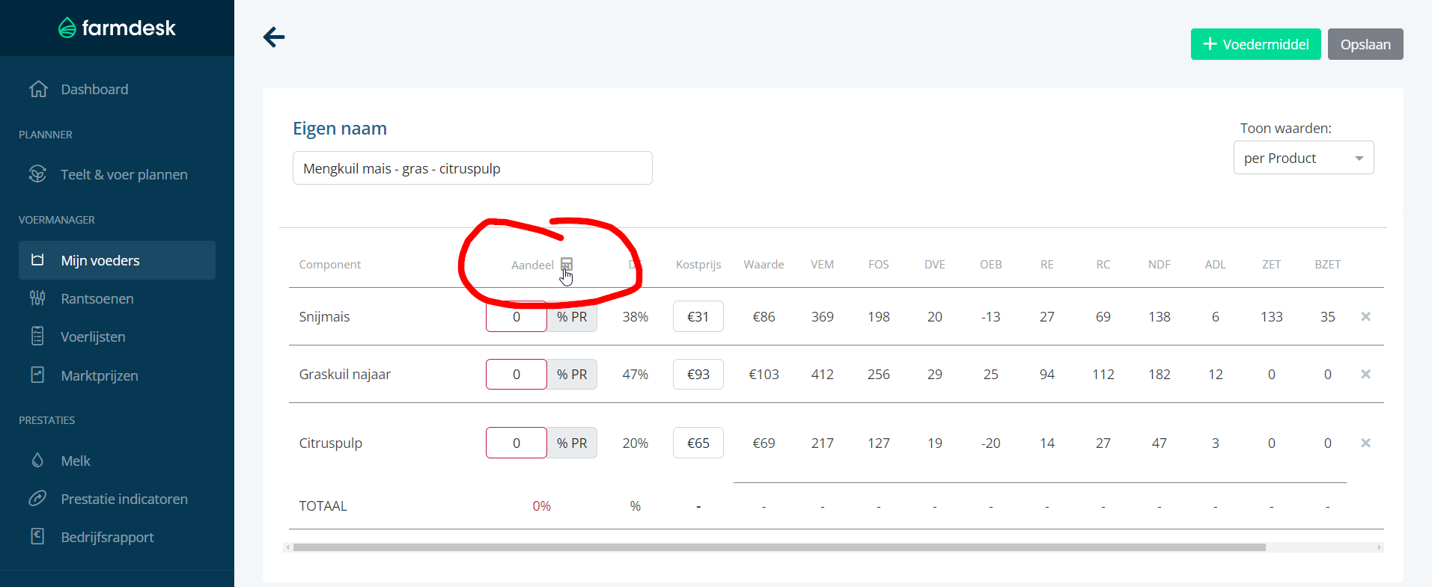This screenshot has height=587, width=1432.
Task: Click the back arrow icon
Action: pyautogui.click(x=274, y=37)
